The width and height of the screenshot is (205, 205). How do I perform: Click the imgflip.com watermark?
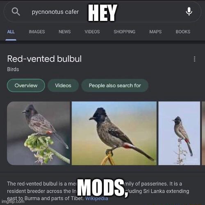tap(13, 202)
